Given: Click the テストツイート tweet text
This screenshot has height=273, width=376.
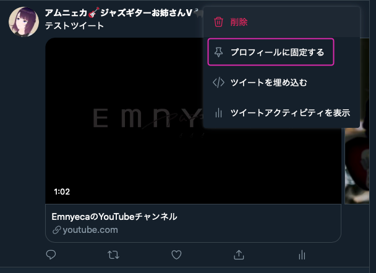Looking at the screenshot, I should (x=74, y=25).
